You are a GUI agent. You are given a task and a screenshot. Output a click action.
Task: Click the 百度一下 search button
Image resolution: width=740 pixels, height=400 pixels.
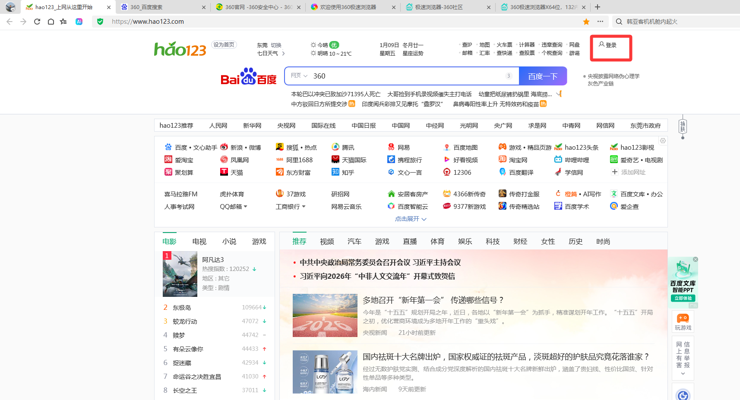(543, 76)
